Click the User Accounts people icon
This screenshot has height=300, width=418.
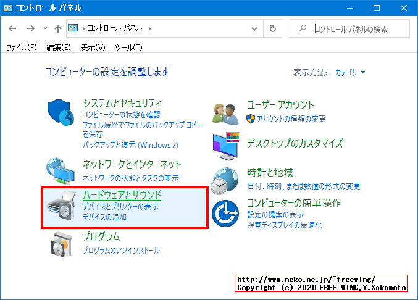(226, 114)
